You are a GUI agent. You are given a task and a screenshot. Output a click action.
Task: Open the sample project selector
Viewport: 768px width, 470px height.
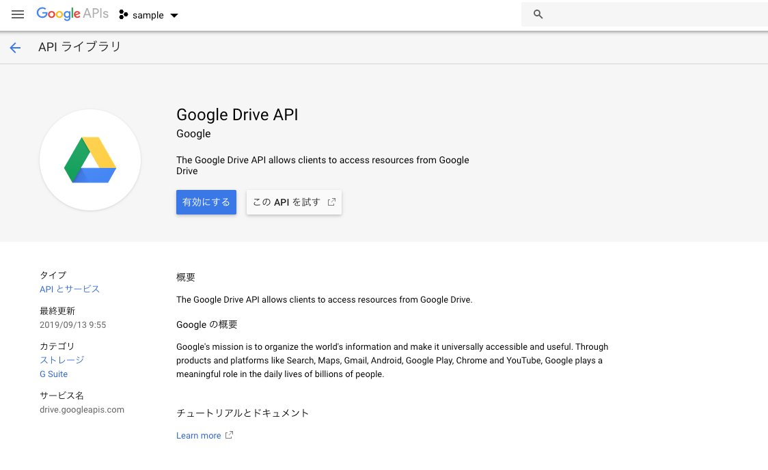[x=148, y=15]
